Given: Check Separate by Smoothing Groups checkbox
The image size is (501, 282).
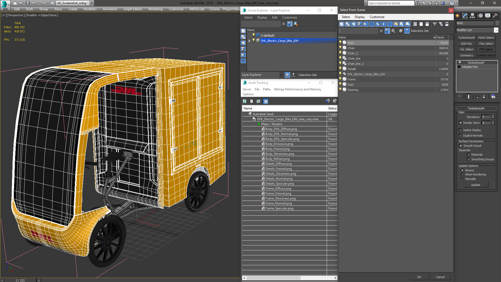Looking at the screenshot, I should [468, 159].
